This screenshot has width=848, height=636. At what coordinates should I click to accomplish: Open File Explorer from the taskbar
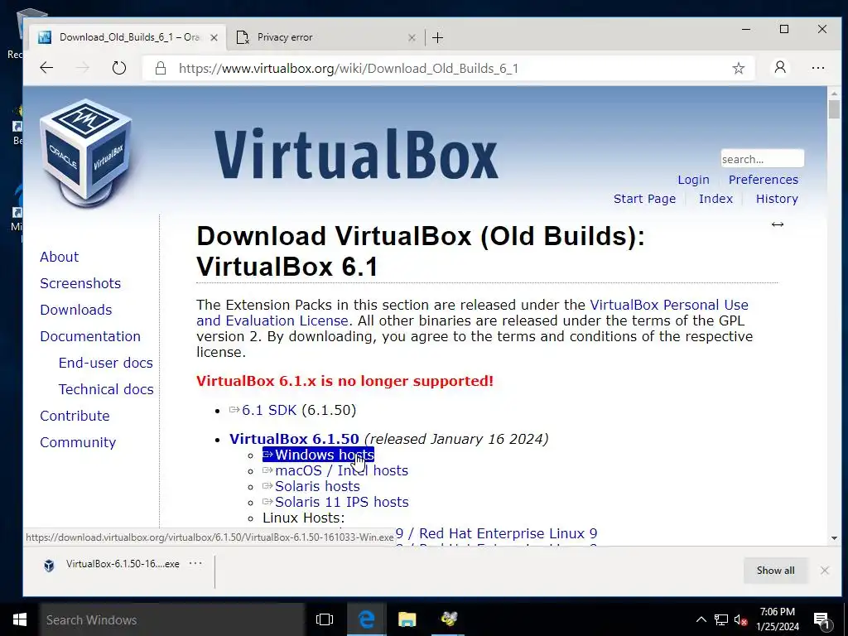407,619
